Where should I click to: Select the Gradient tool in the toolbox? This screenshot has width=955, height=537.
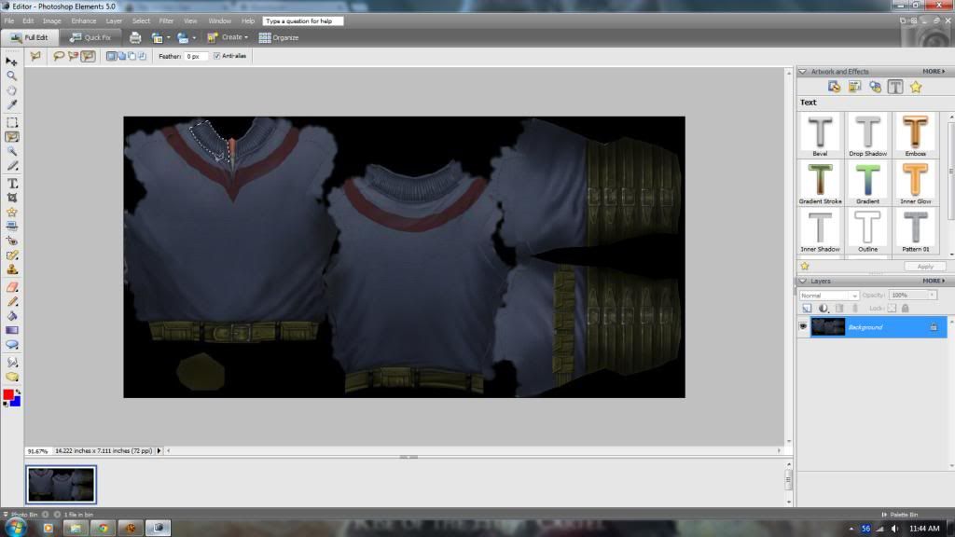(11, 330)
